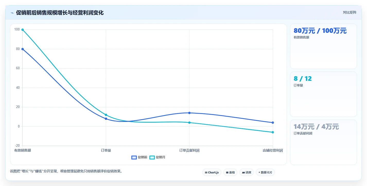Click the 订单贡献利润 x-axis label
Image resolution: width=367 pixels, height=186 pixels.
[189, 150]
